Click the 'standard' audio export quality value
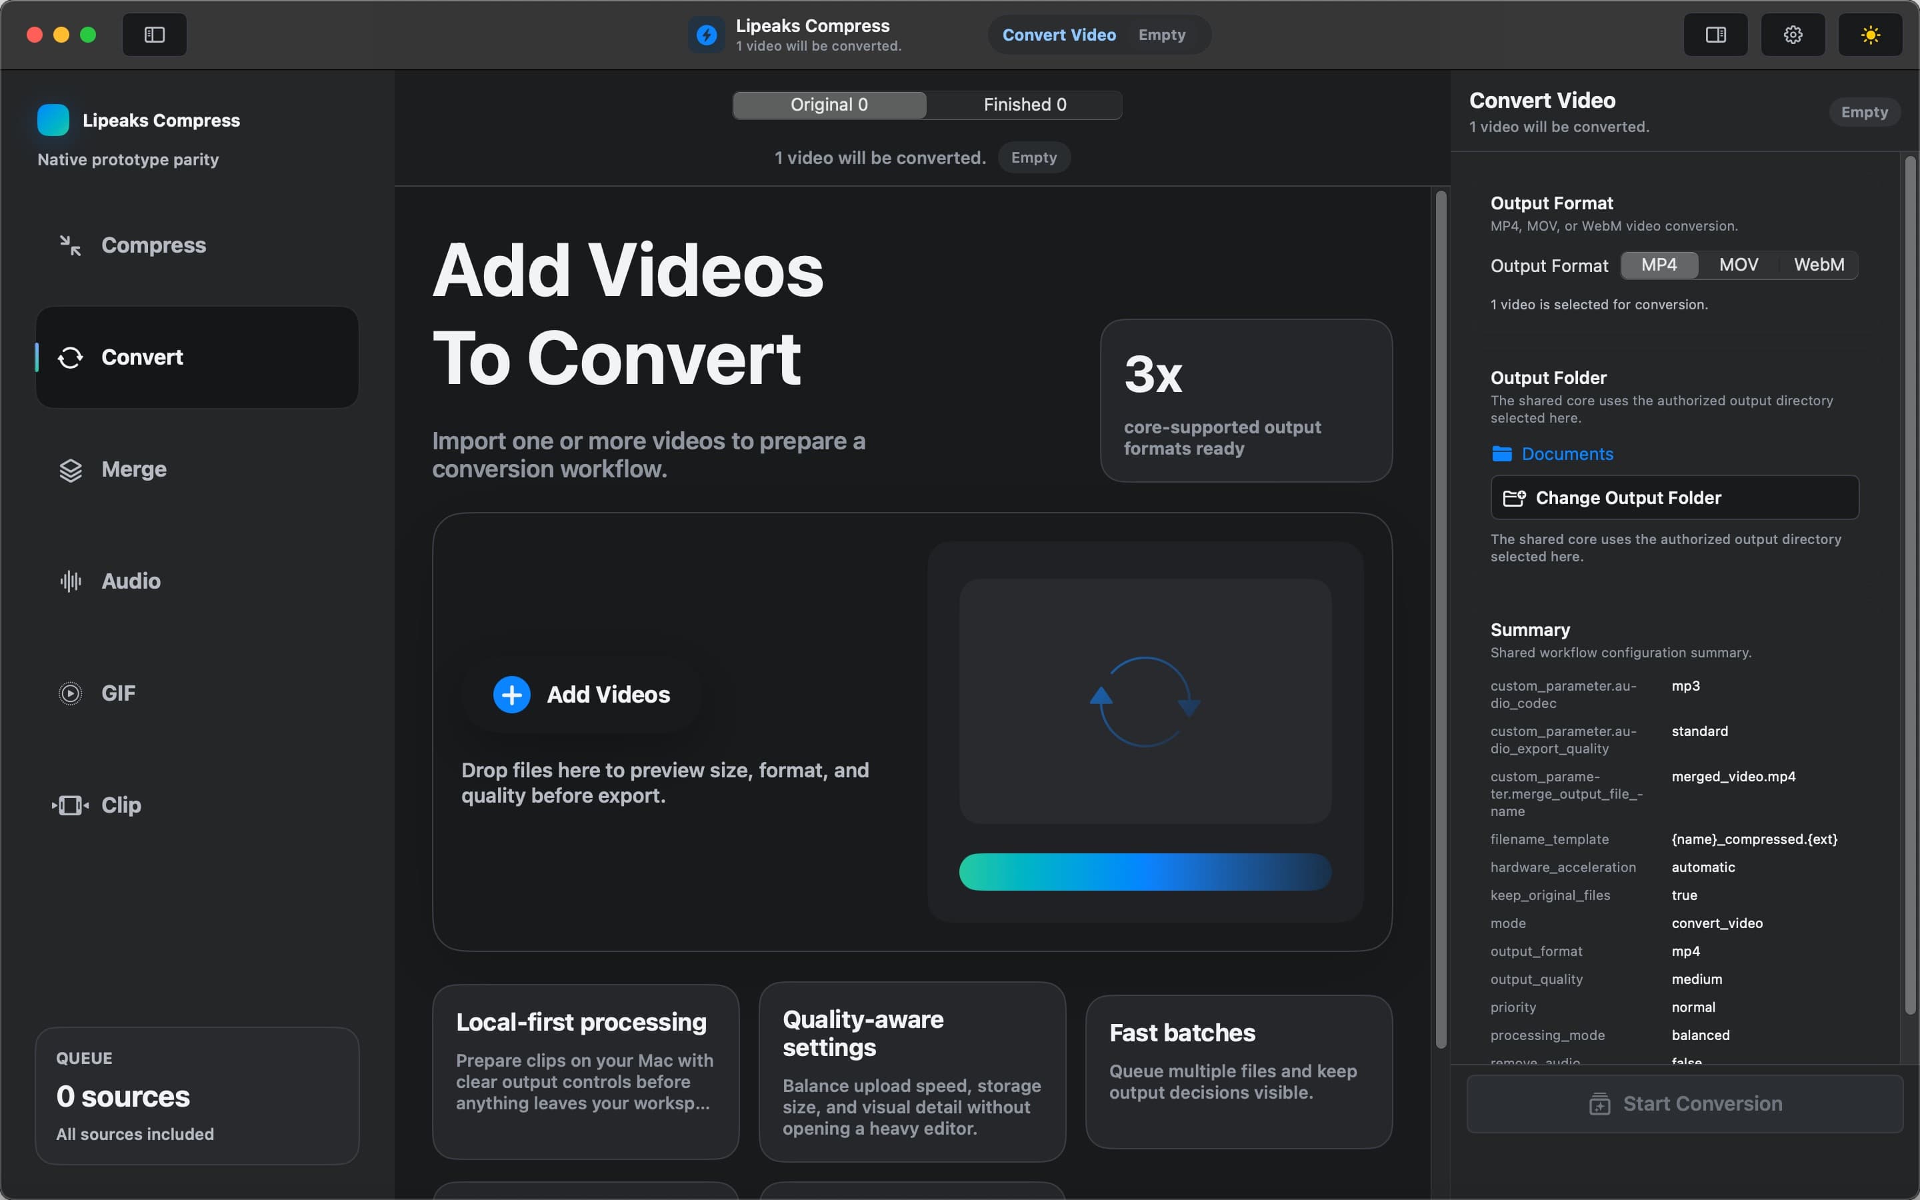1920x1200 pixels. 1699,732
